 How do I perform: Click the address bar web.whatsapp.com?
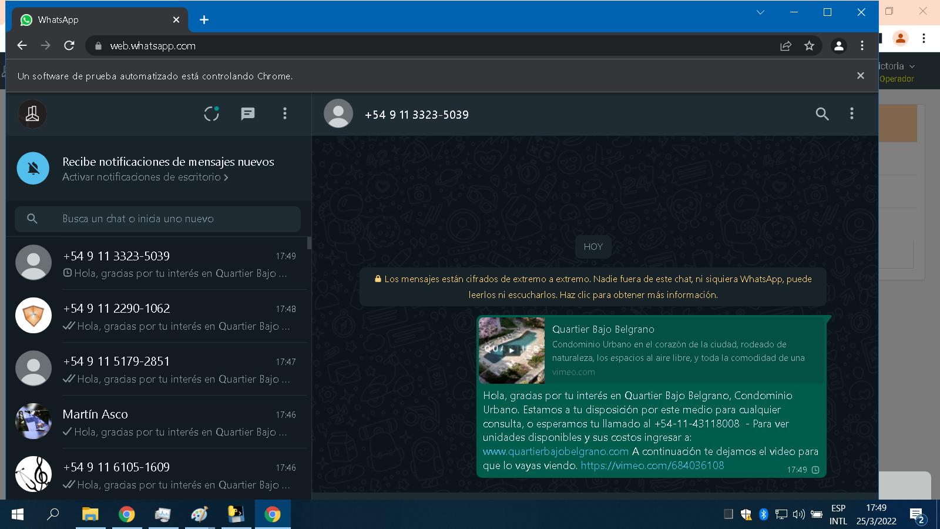click(x=153, y=46)
